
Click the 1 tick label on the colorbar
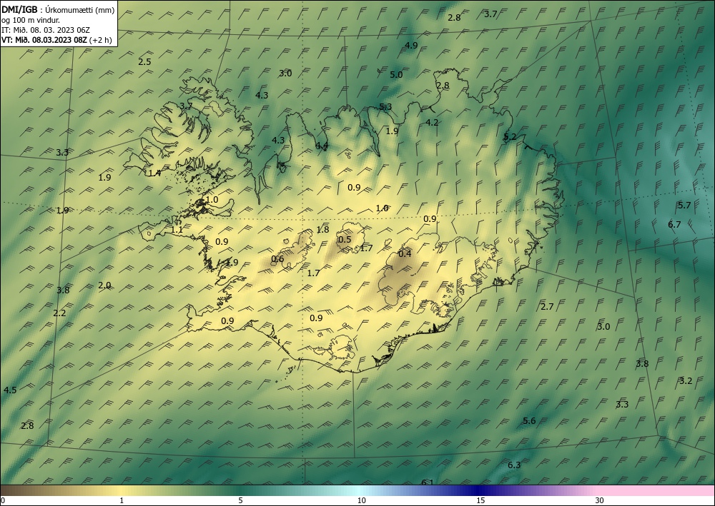tap(122, 501)
